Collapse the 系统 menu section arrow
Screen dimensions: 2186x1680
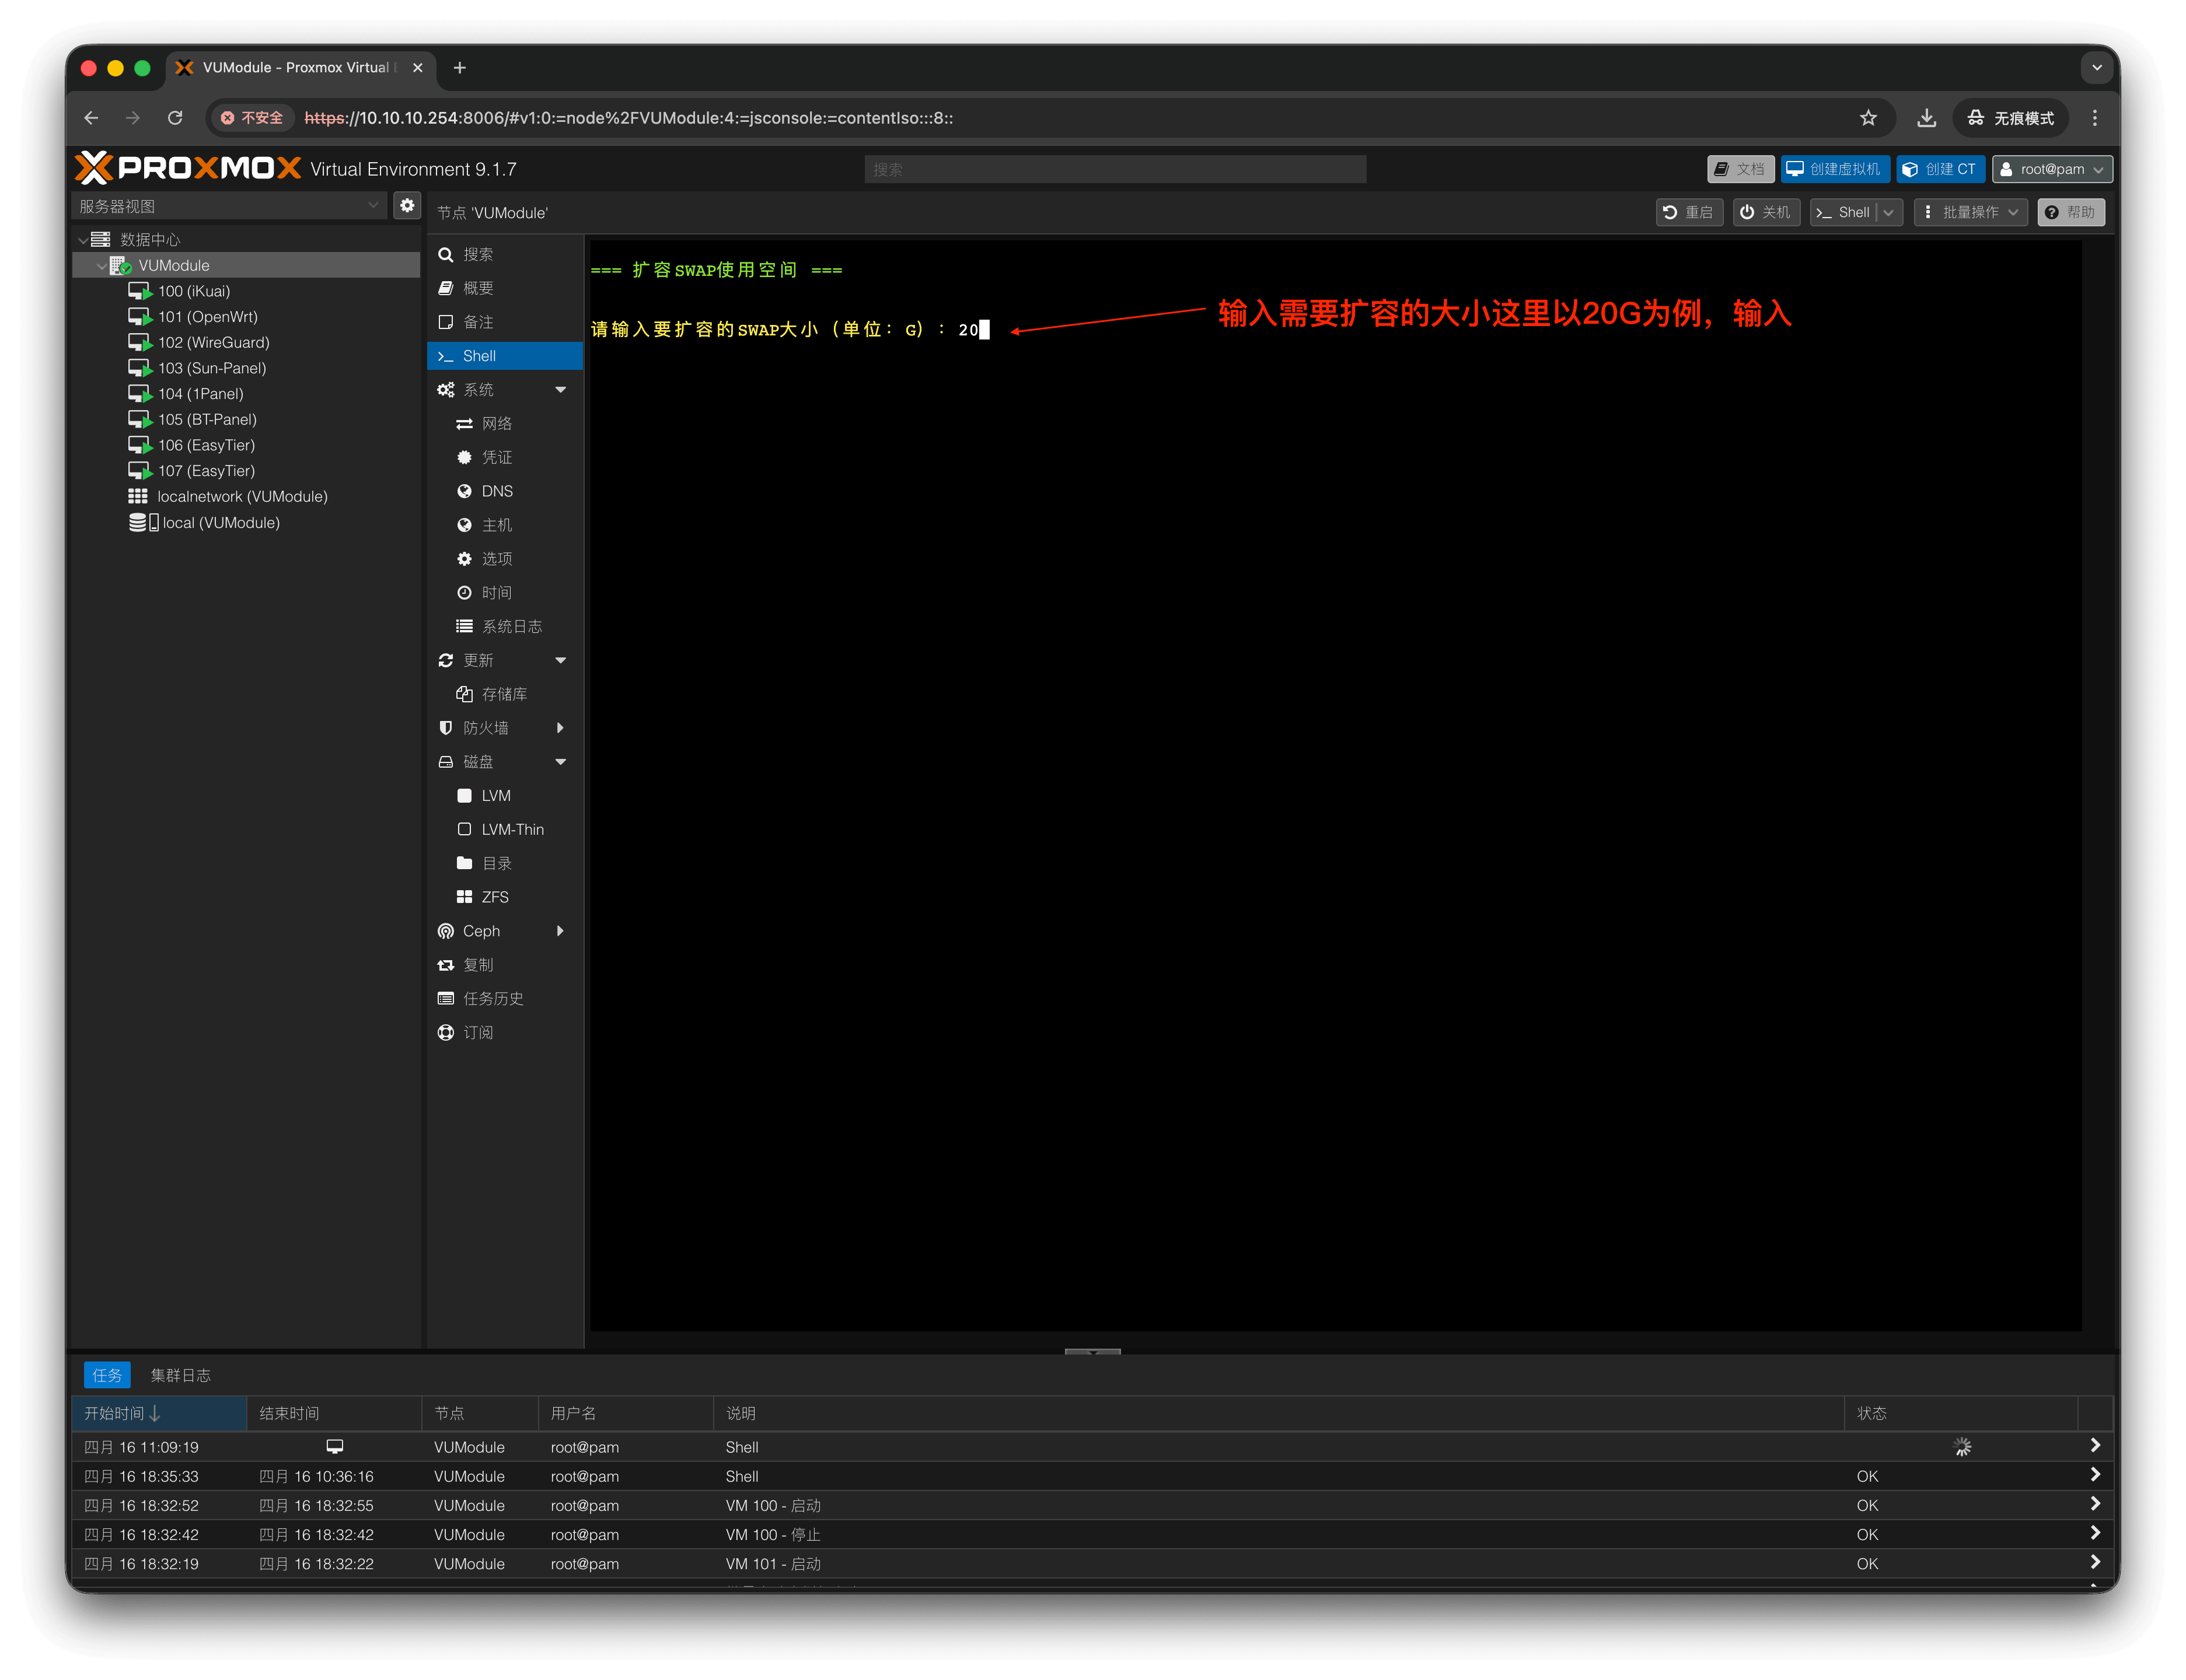click(560, 390)
